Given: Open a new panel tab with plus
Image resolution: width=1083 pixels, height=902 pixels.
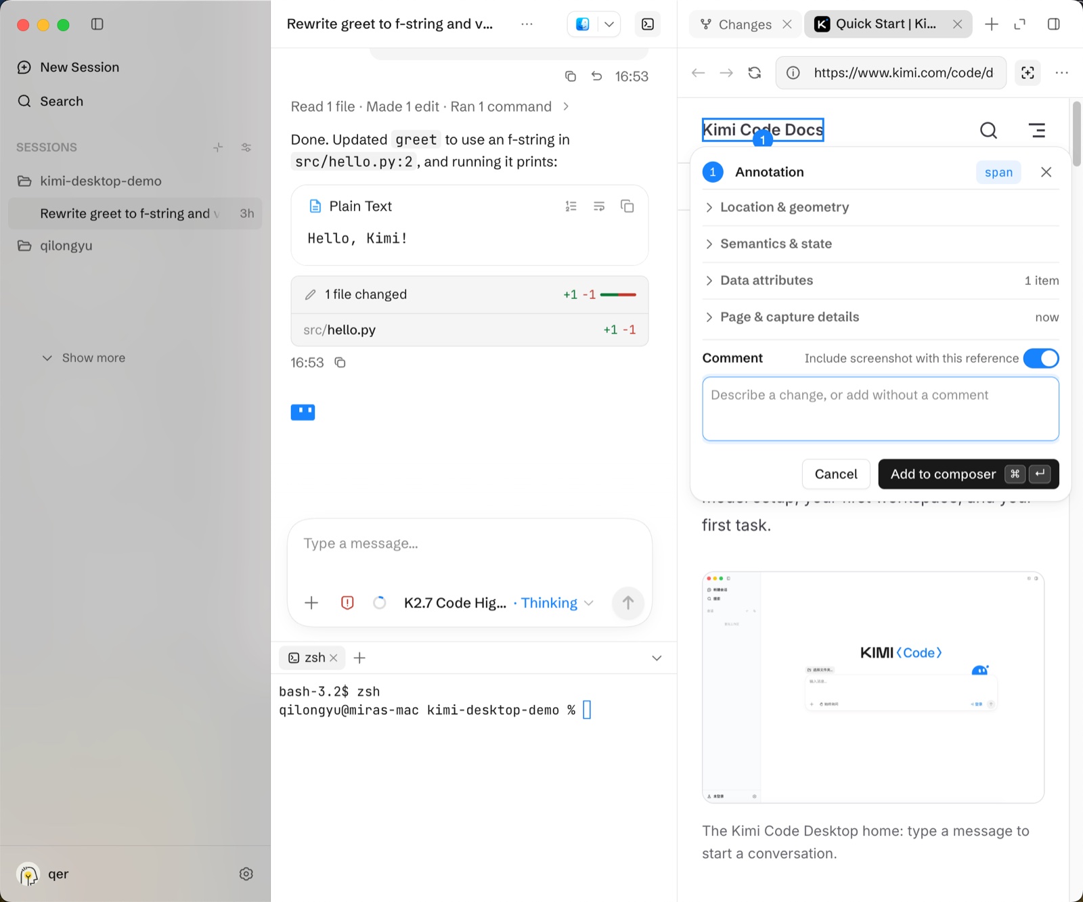Looking at the screenshot, I should [992, 24].
